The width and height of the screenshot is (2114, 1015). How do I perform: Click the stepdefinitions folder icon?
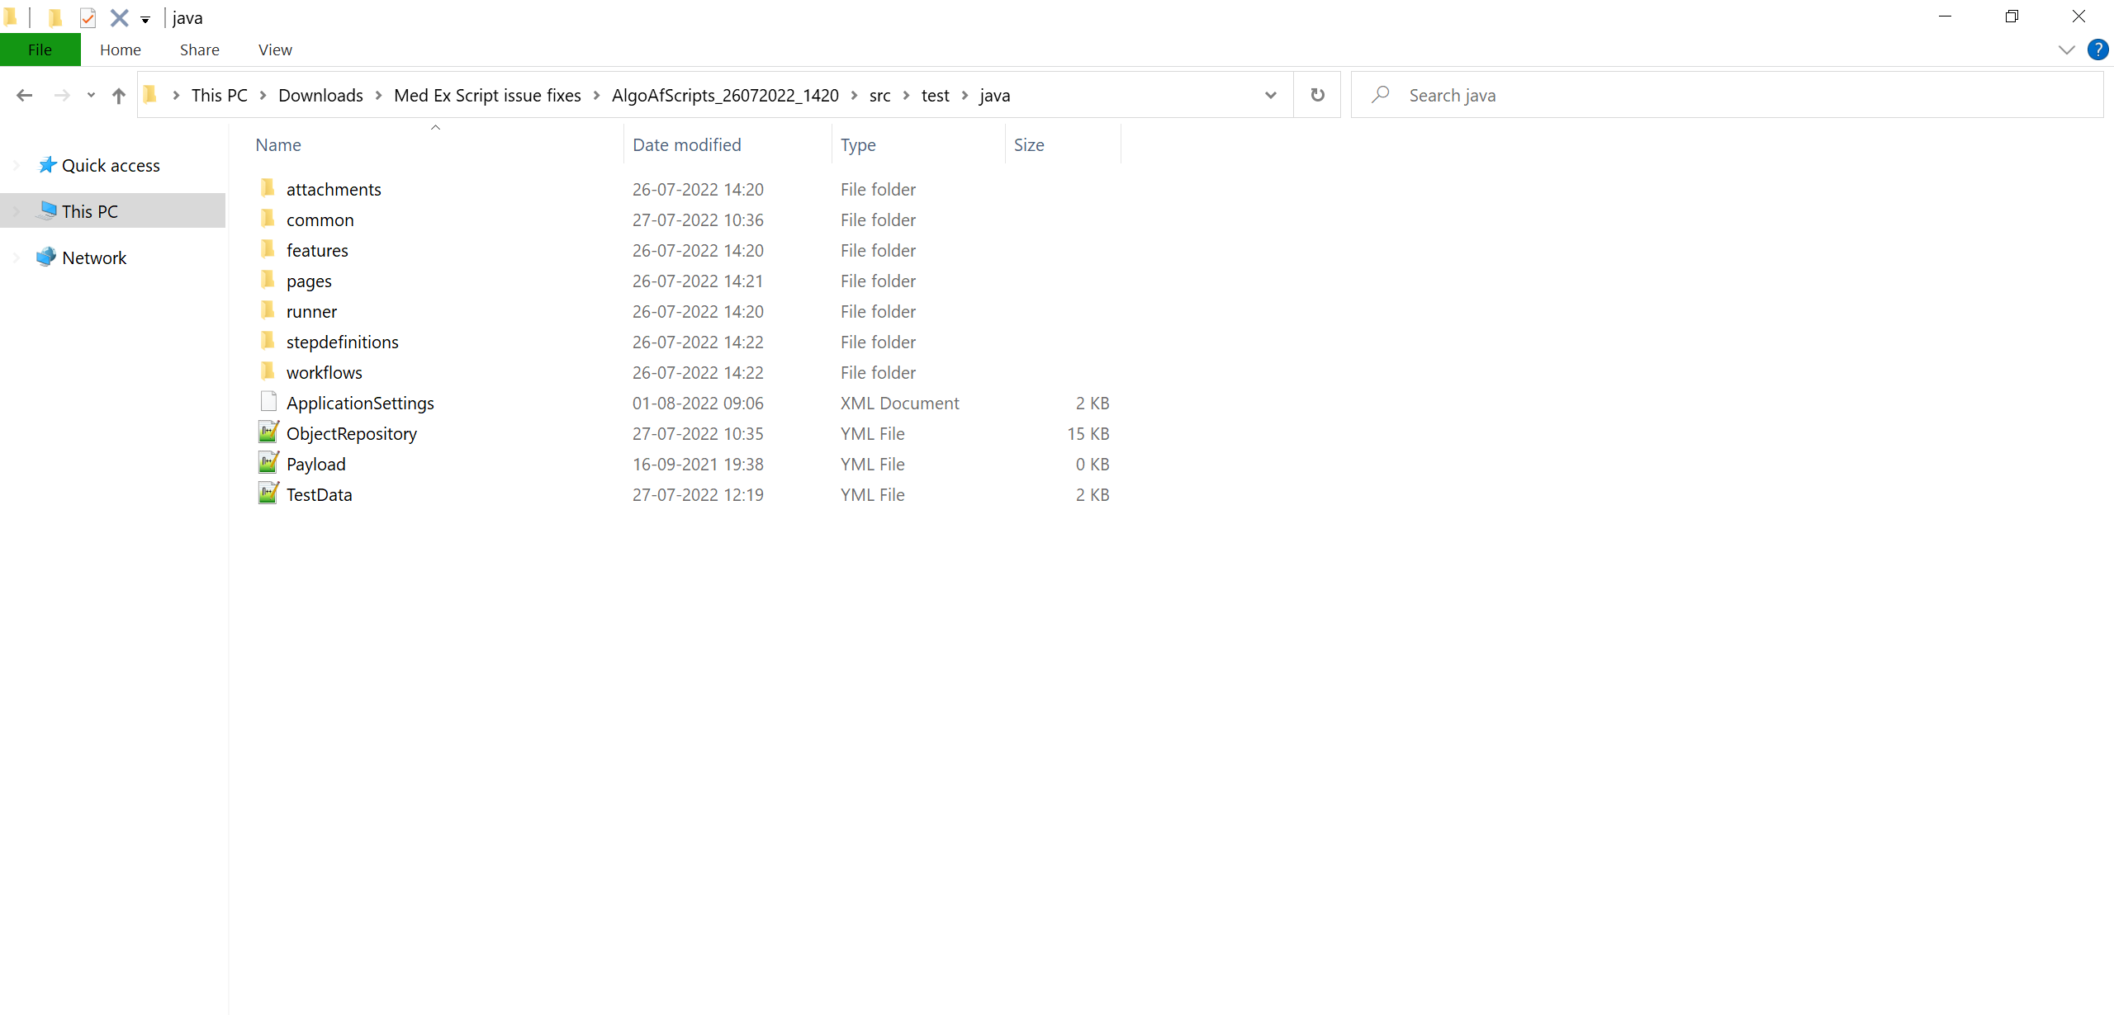pos(268,341)
